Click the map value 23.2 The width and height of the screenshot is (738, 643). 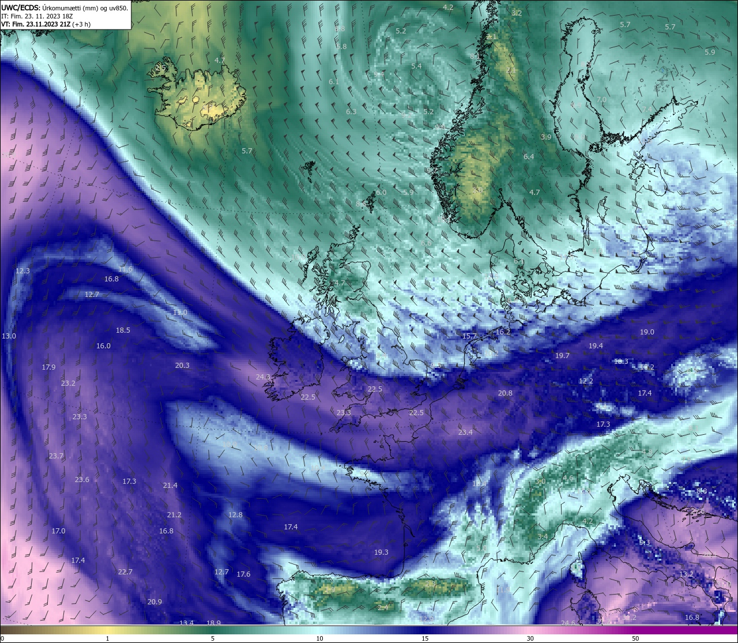click(68, 383)
